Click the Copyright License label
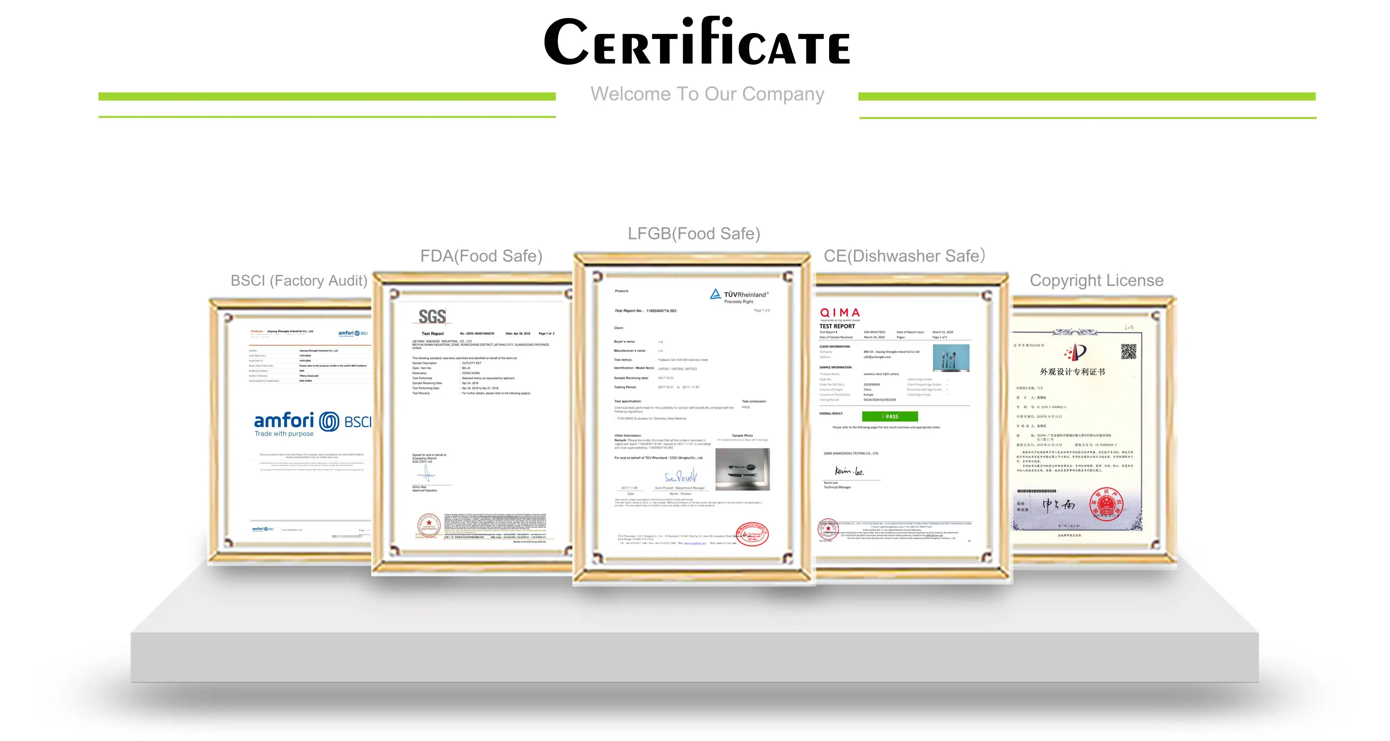 pyautogui.click(x=1096, y=280)
